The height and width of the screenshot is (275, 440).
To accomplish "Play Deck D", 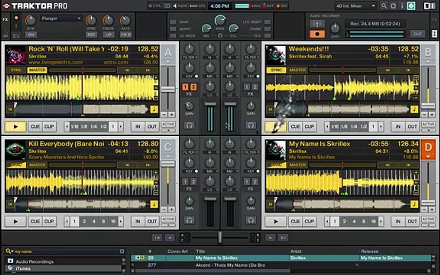I will [276, 222].
